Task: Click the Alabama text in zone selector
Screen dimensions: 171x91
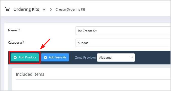Action: click(105, 58)
